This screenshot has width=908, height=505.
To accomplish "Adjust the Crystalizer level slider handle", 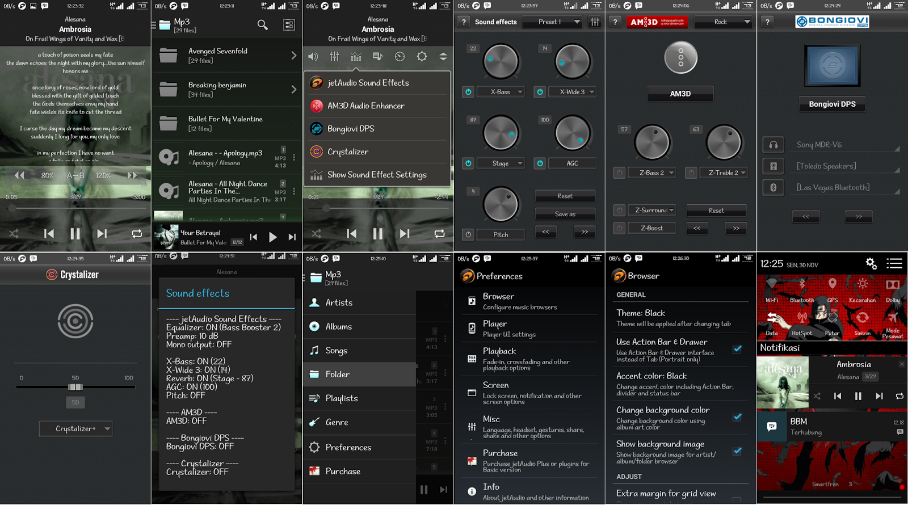I will [x=75, y=387].
